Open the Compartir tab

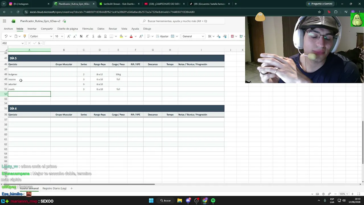[47, 29]
